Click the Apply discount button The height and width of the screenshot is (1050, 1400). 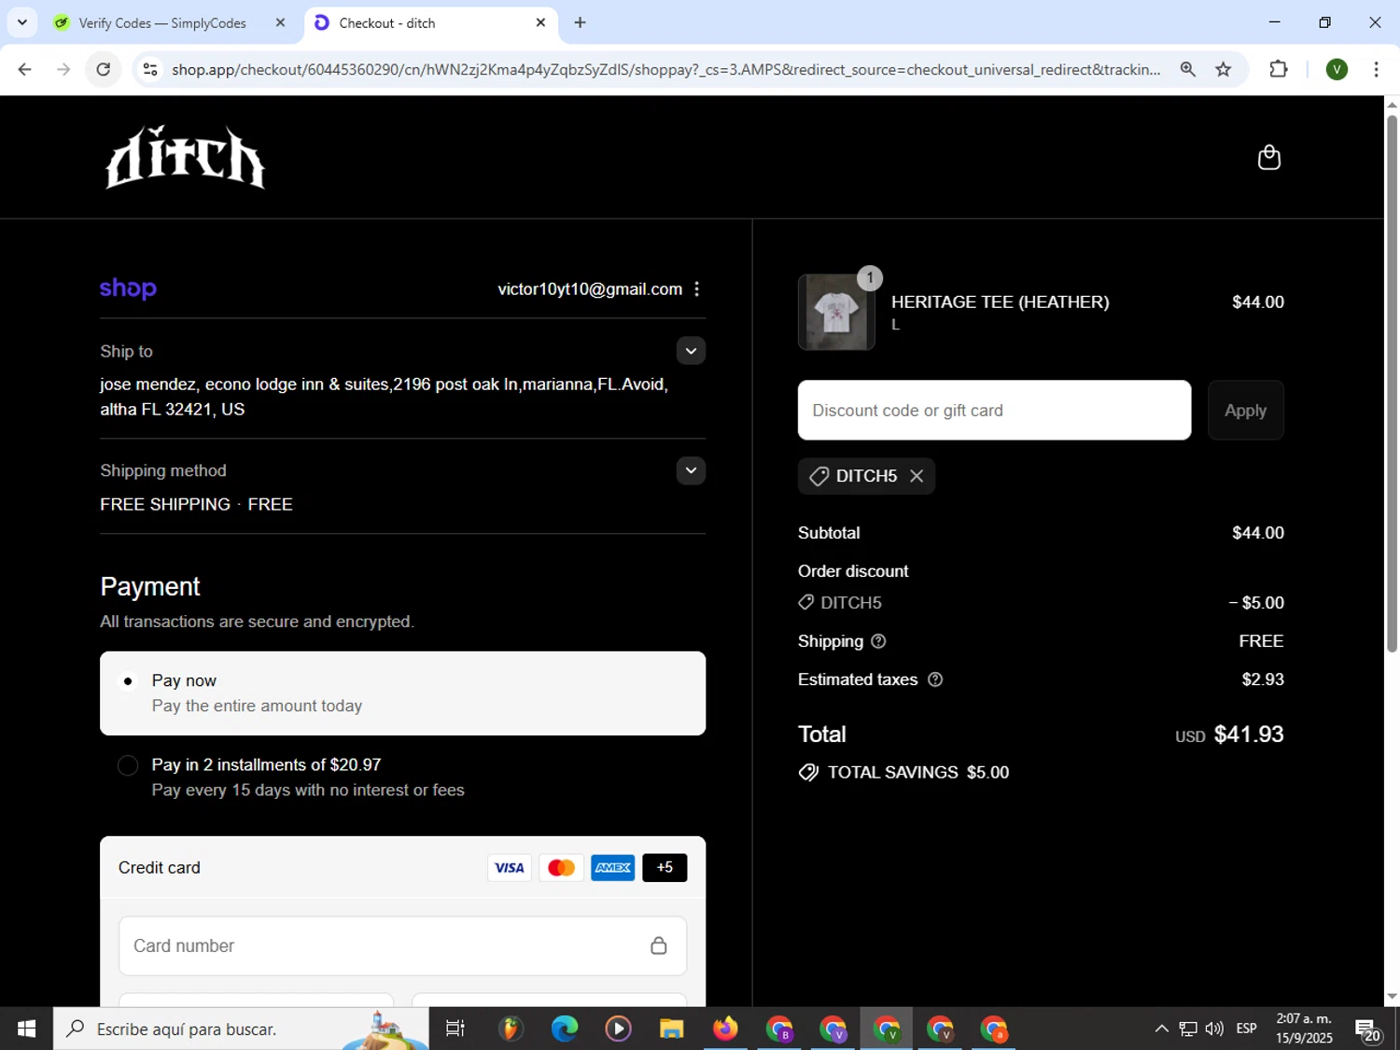click(1245, 410)
